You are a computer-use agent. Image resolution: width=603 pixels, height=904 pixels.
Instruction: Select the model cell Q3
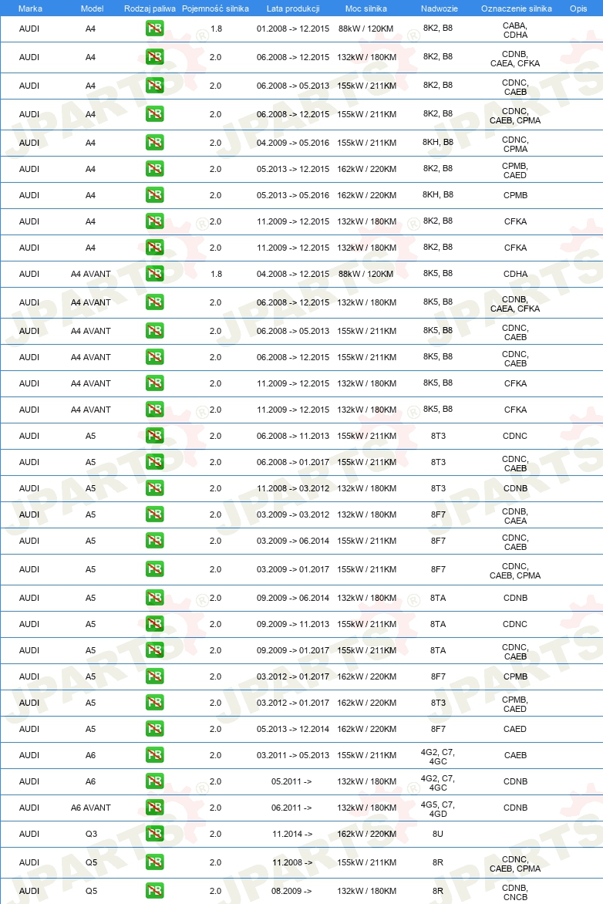coord(91,835)
